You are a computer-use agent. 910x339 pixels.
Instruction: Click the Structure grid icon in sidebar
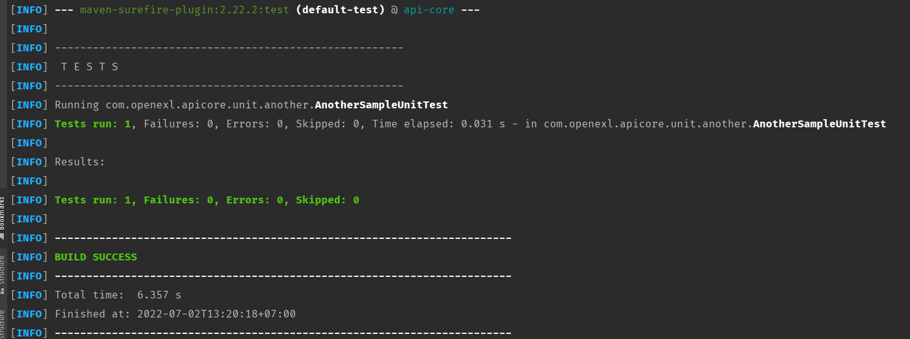point(3,291)
